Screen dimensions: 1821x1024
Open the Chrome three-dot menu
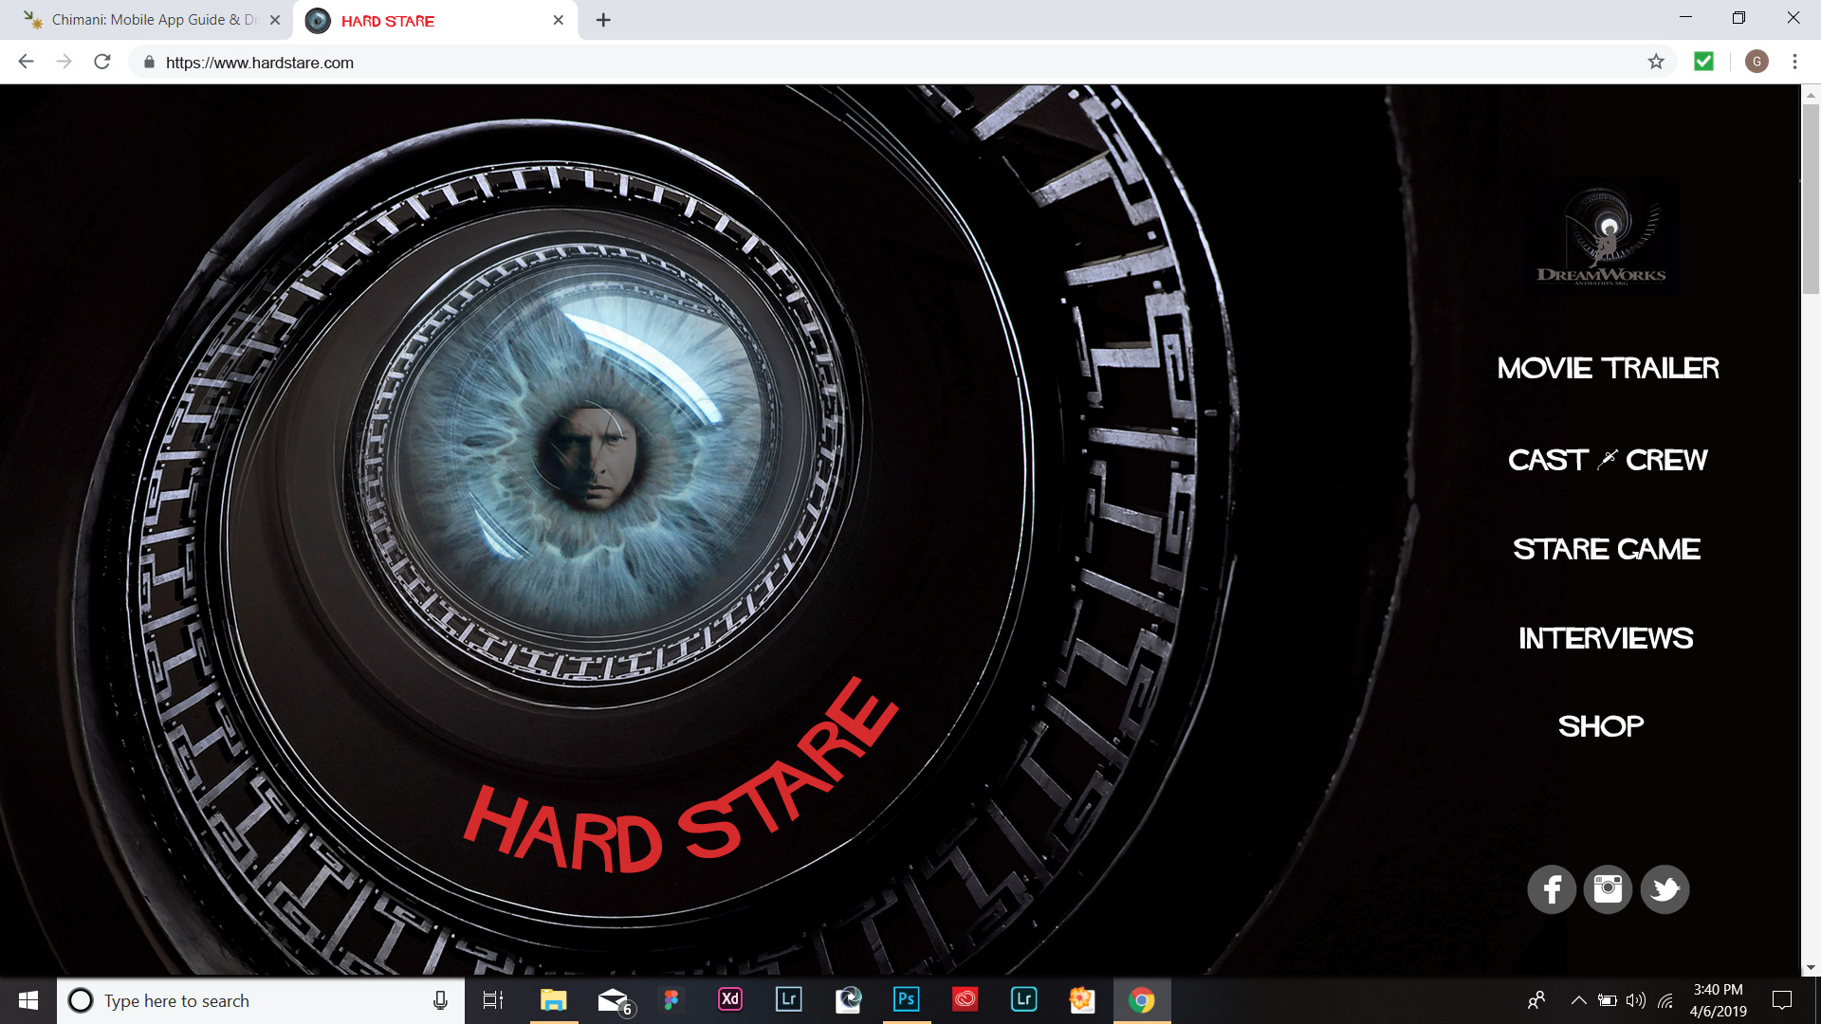click(x=1794, y=62)
